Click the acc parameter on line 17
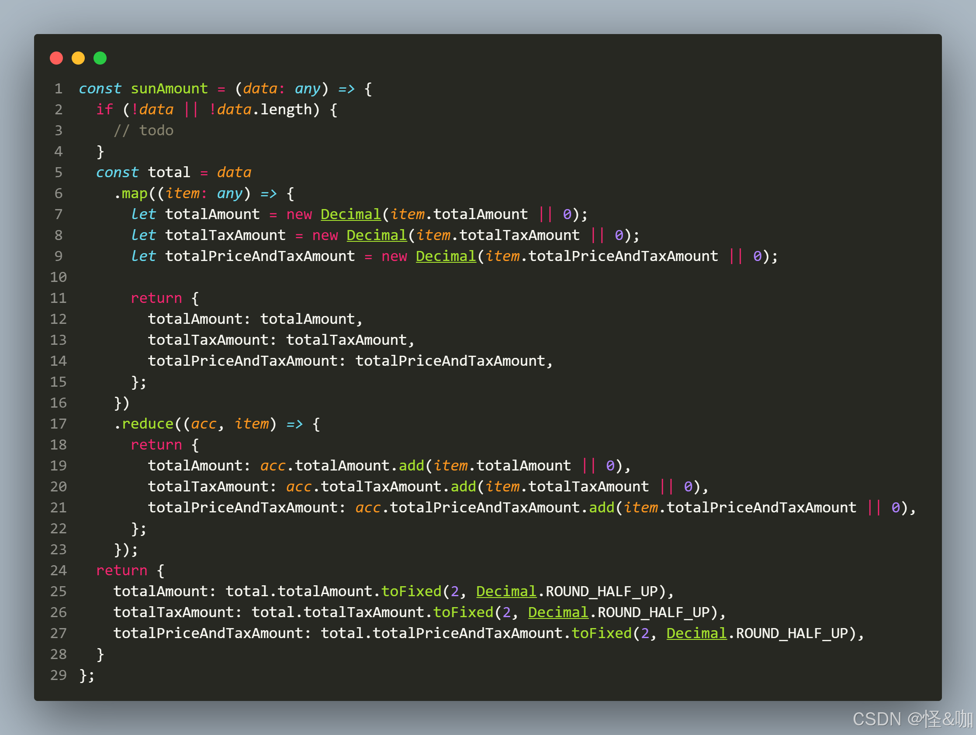976x735 pixels. point(204,423)
